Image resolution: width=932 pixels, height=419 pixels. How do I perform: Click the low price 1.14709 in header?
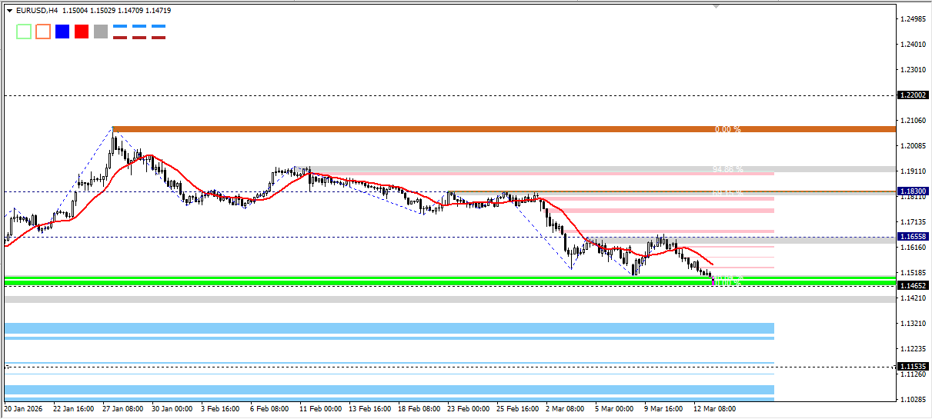(x=131, y=11)
